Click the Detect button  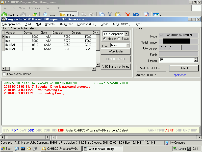point(184,68)
